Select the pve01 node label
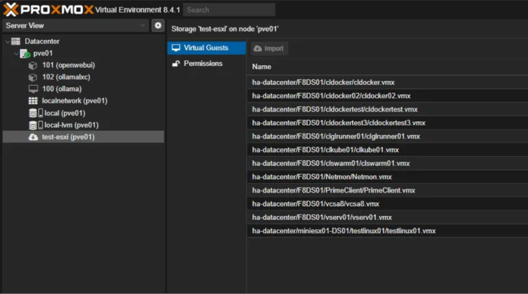Image resolution: width=528 pixels, height=294 pixels. [43, 53]
